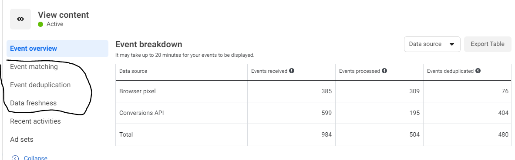Click the Data source column header
The height and width of the screenshot is (160, 515).
click(133, 71)
